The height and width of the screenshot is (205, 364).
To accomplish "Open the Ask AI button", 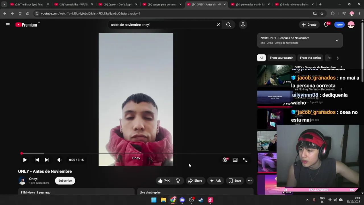I will [215, 181].
